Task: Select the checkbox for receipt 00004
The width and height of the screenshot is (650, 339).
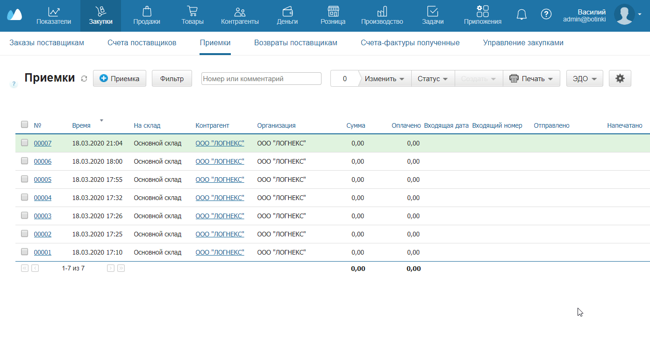Action: 25,197
